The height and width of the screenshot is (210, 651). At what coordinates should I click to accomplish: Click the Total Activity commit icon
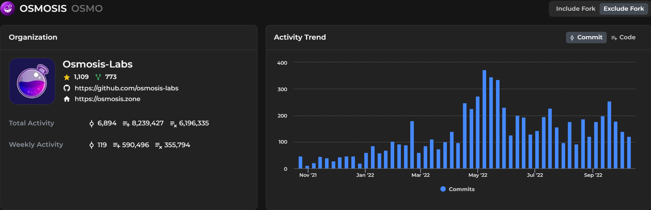[91, 124]
